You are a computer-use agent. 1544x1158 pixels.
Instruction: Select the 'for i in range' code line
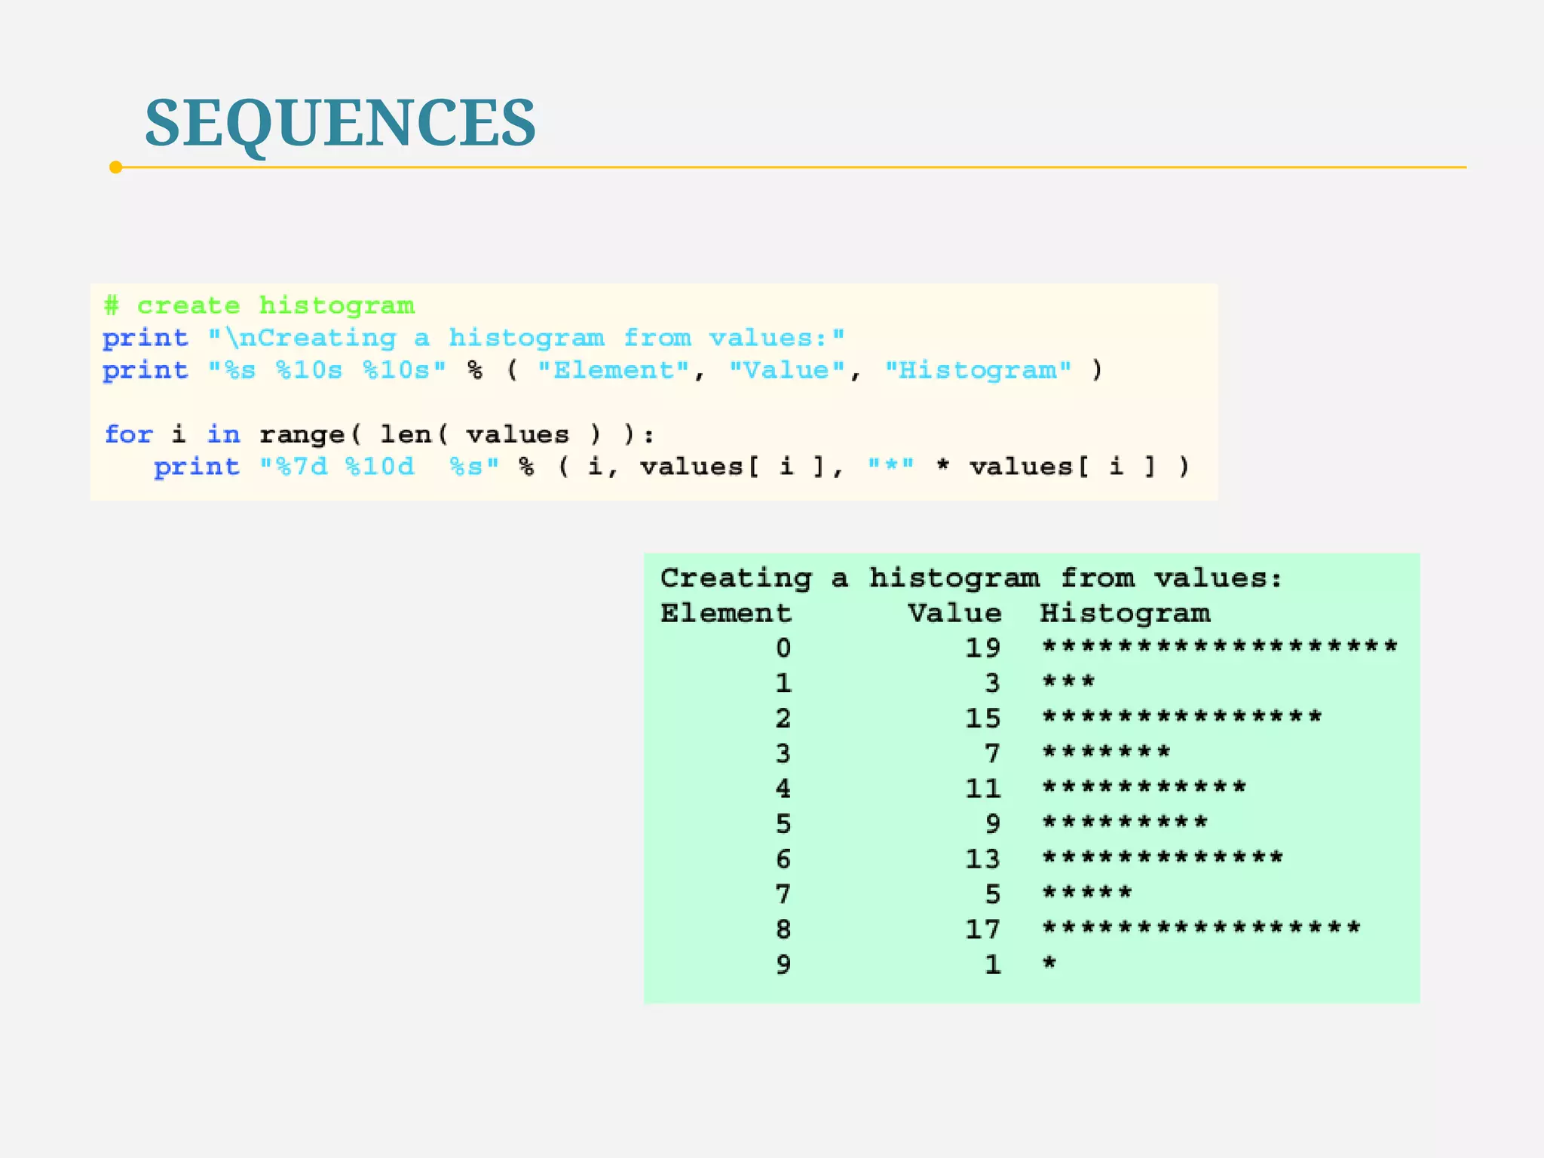pos(379,434)
